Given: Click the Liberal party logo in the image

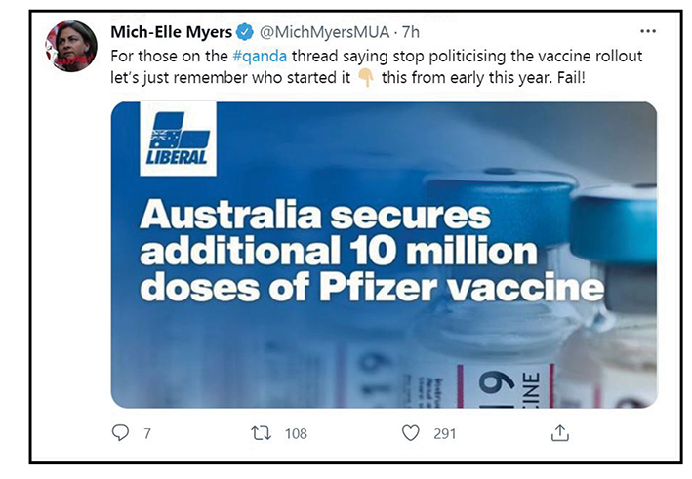Looking at the screenshot, I should pyautogui.click(x=178, y=140).
